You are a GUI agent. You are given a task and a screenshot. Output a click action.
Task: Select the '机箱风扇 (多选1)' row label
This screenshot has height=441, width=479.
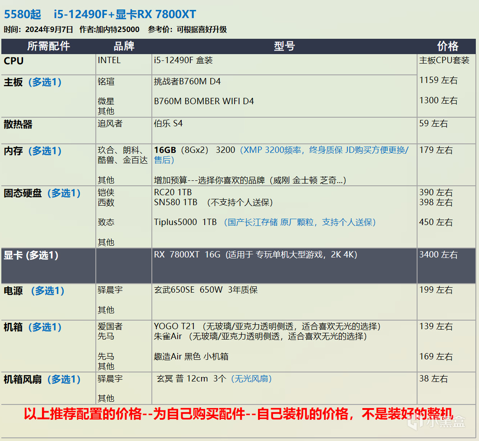click(x=42, y=379)
